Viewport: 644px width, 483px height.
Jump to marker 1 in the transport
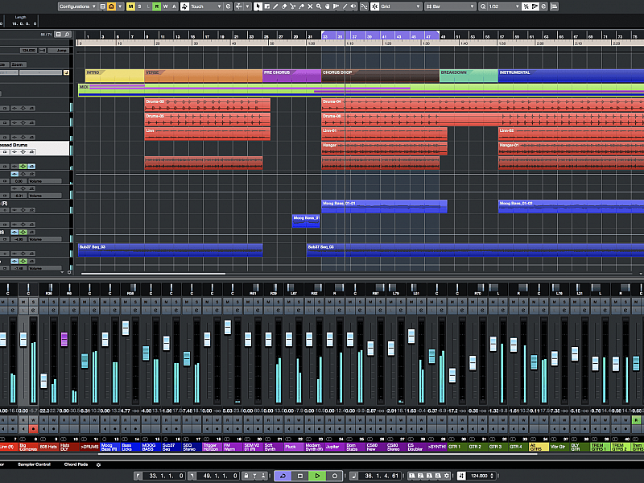click(412, 476)
